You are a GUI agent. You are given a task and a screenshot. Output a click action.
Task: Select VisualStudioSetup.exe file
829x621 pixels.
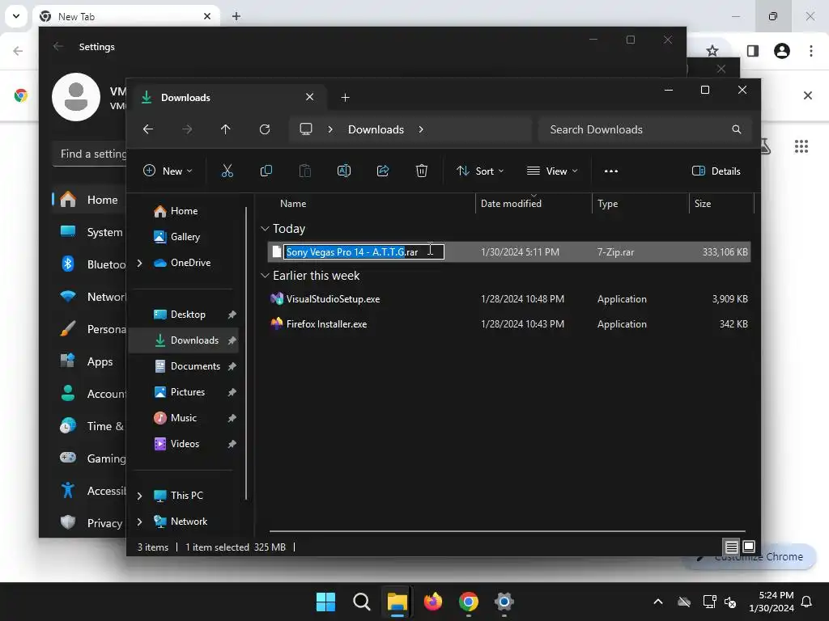pos(508,299)
